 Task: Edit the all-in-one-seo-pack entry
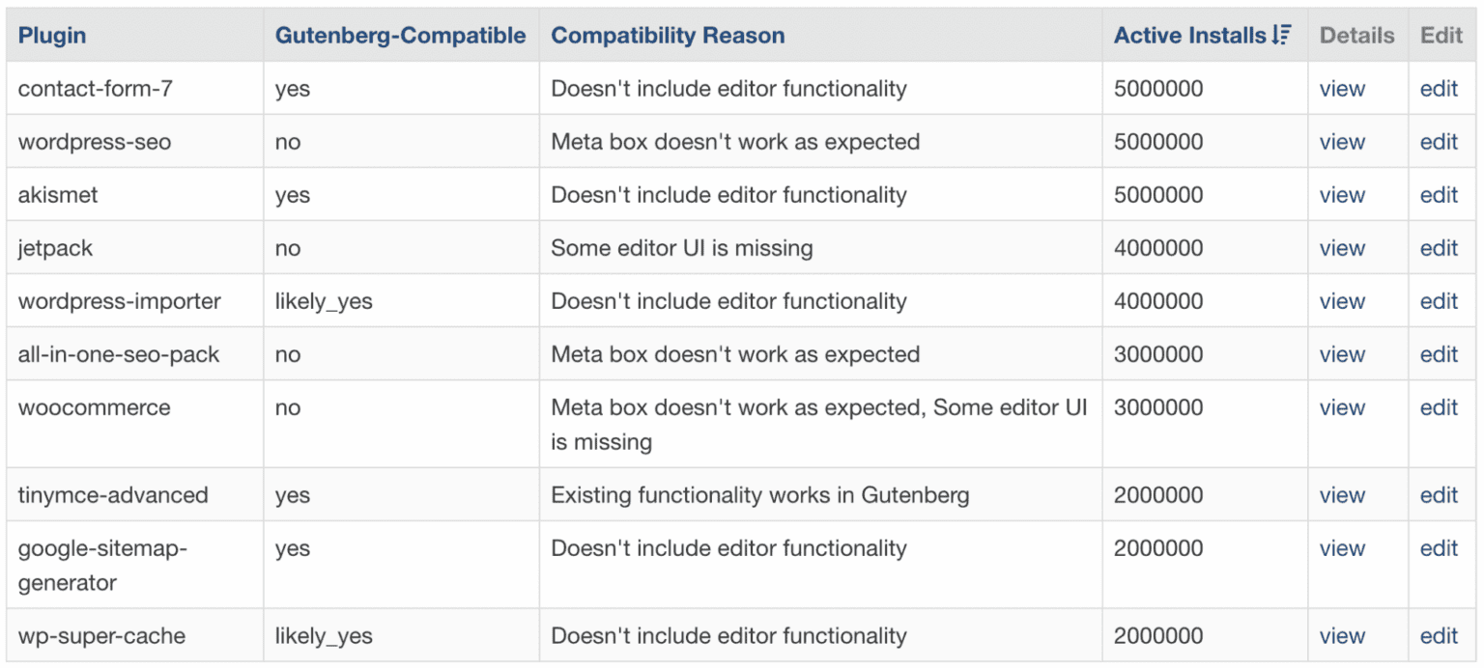coord(1440,353)
